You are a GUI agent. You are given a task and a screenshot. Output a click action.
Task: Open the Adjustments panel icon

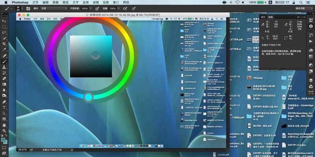[311, 65]
